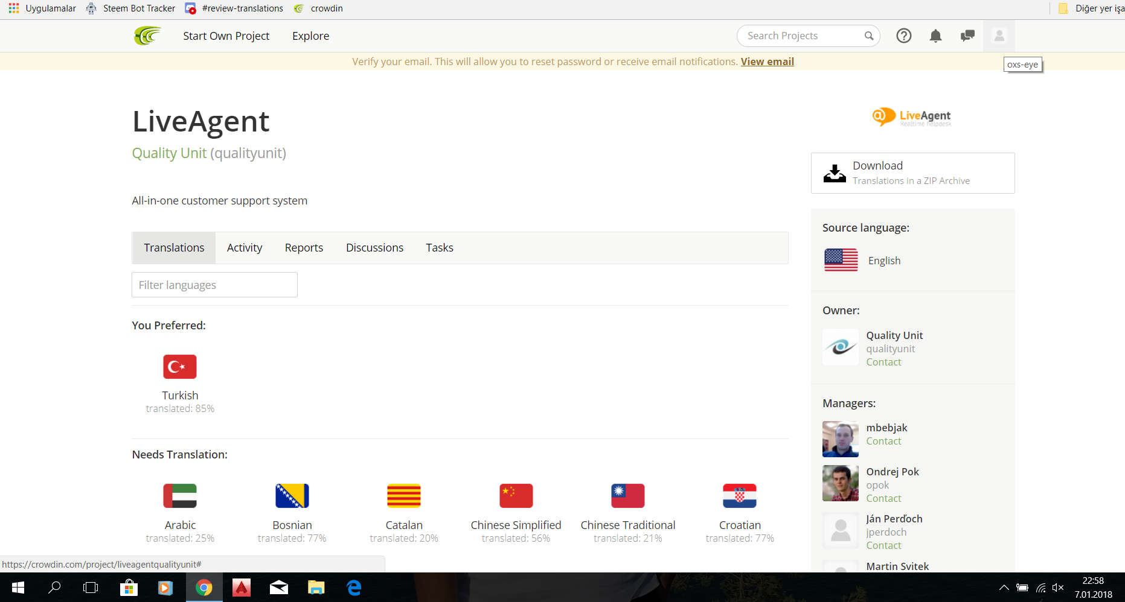This screenshot has height=602, width=1125.
Task: Open Start Own Project menu item
Action: click(226, 36)
